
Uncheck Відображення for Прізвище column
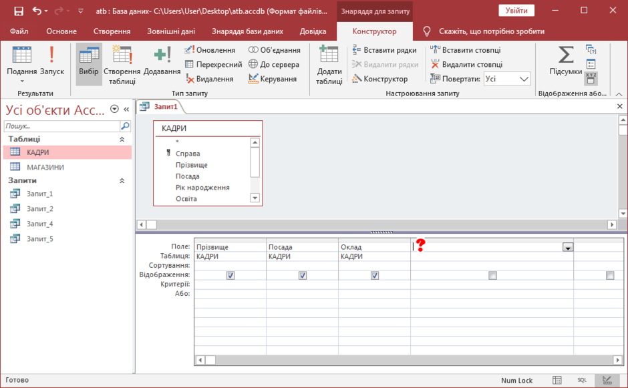pyautogui.click(x=230, y=276)
